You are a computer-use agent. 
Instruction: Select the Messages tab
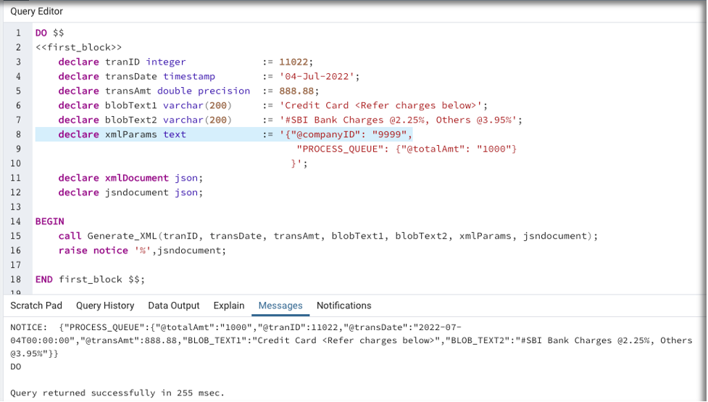280,305
